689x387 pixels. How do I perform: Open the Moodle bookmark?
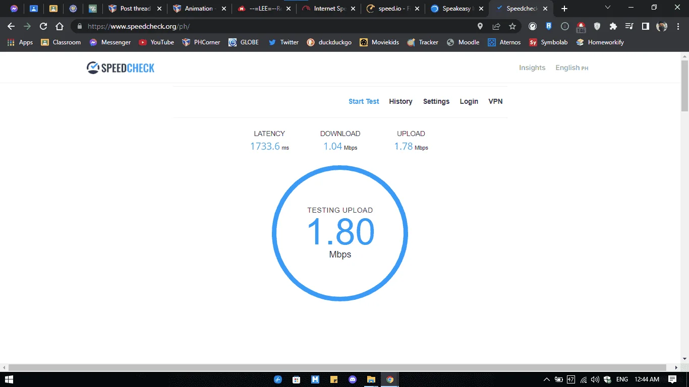pyautogui.click(x=463, y=42)
